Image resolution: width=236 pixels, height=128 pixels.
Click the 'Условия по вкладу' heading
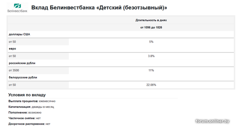pos(27,95)
